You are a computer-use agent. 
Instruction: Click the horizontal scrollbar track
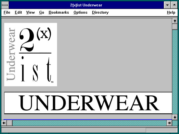click(x=89, y=123)
